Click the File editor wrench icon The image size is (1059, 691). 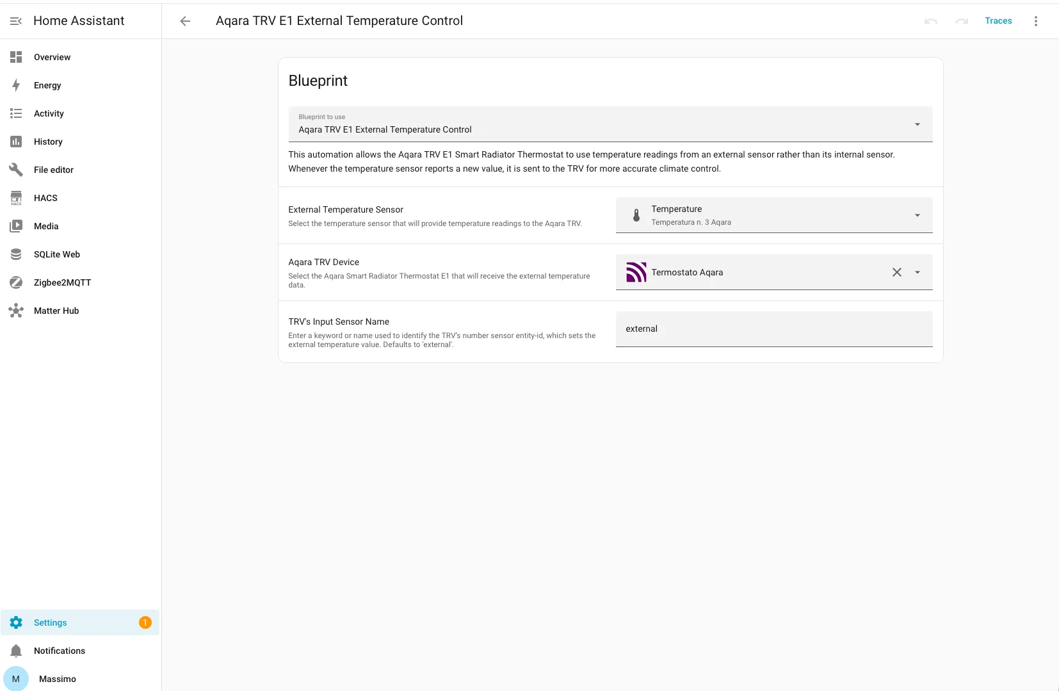click(x=16, y=170)
